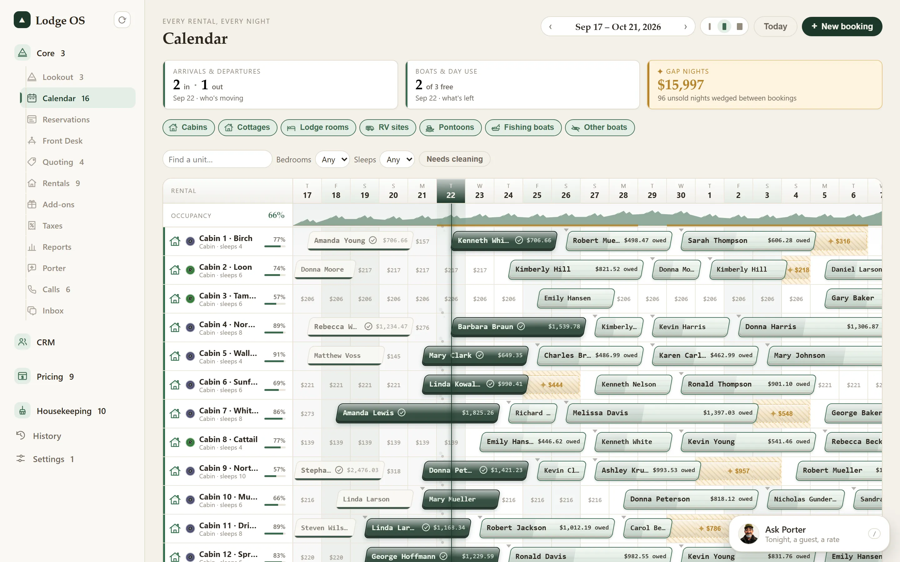
Task: Go to next date range arrow
Action: tap(685, 27)
